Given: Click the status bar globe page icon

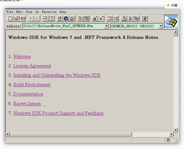Looking at the screenshot, I should pyautogui.click(x=168, y=140).
